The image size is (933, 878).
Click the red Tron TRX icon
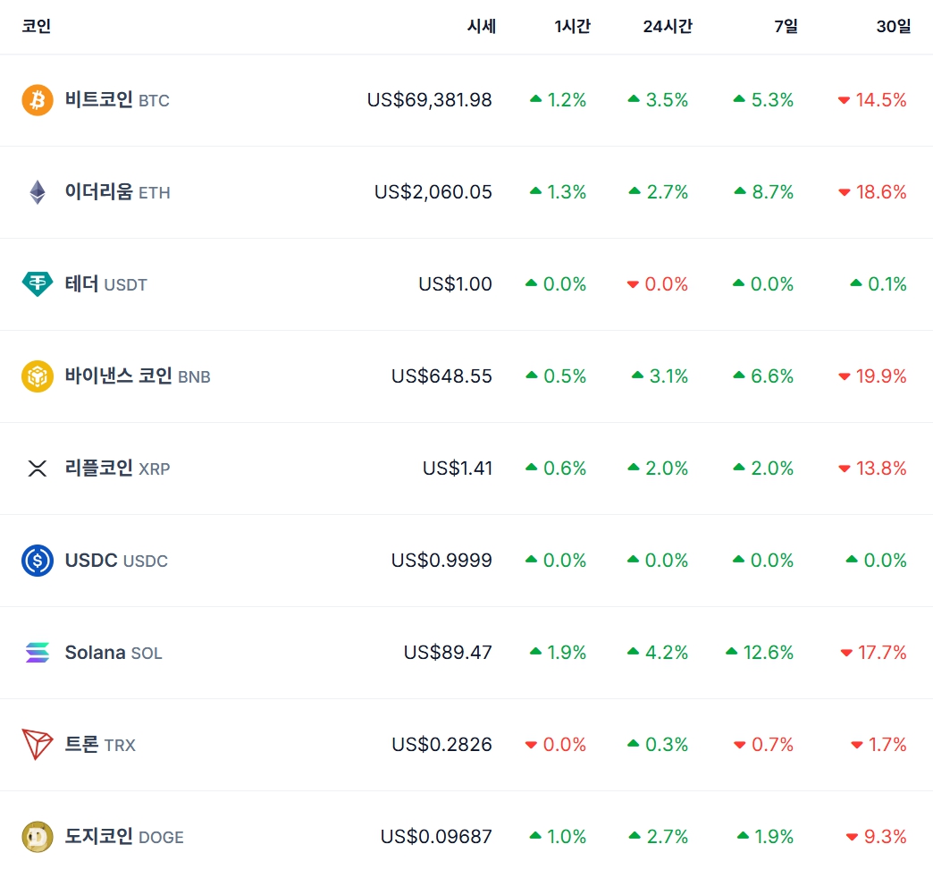click(x=37, y=744)
